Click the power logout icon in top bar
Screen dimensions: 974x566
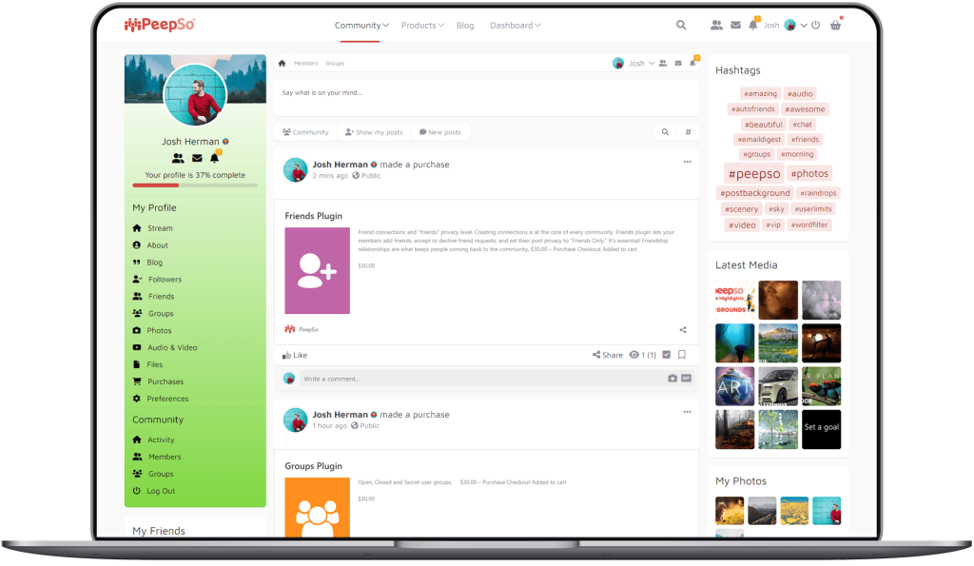(815, 26)
